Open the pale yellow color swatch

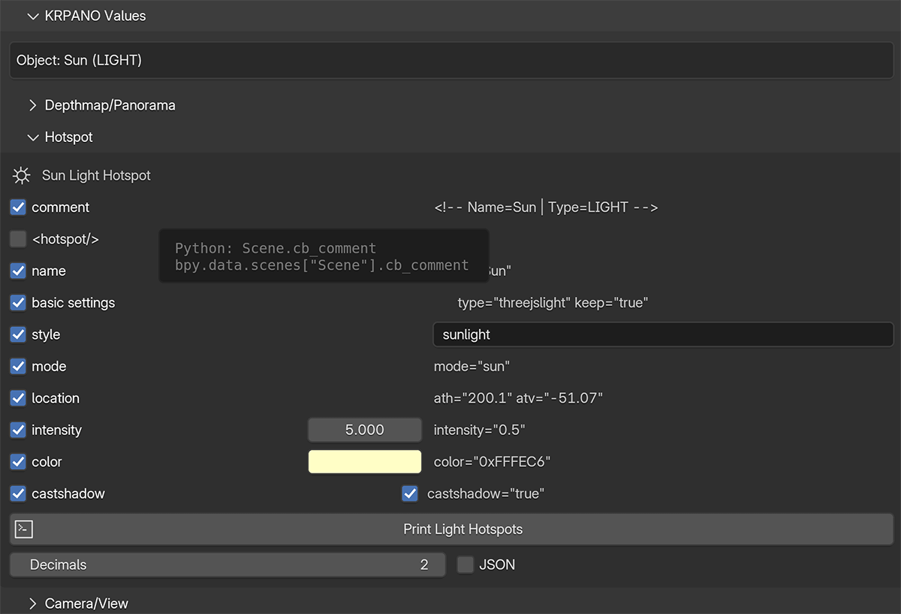(x=365, y=462)
